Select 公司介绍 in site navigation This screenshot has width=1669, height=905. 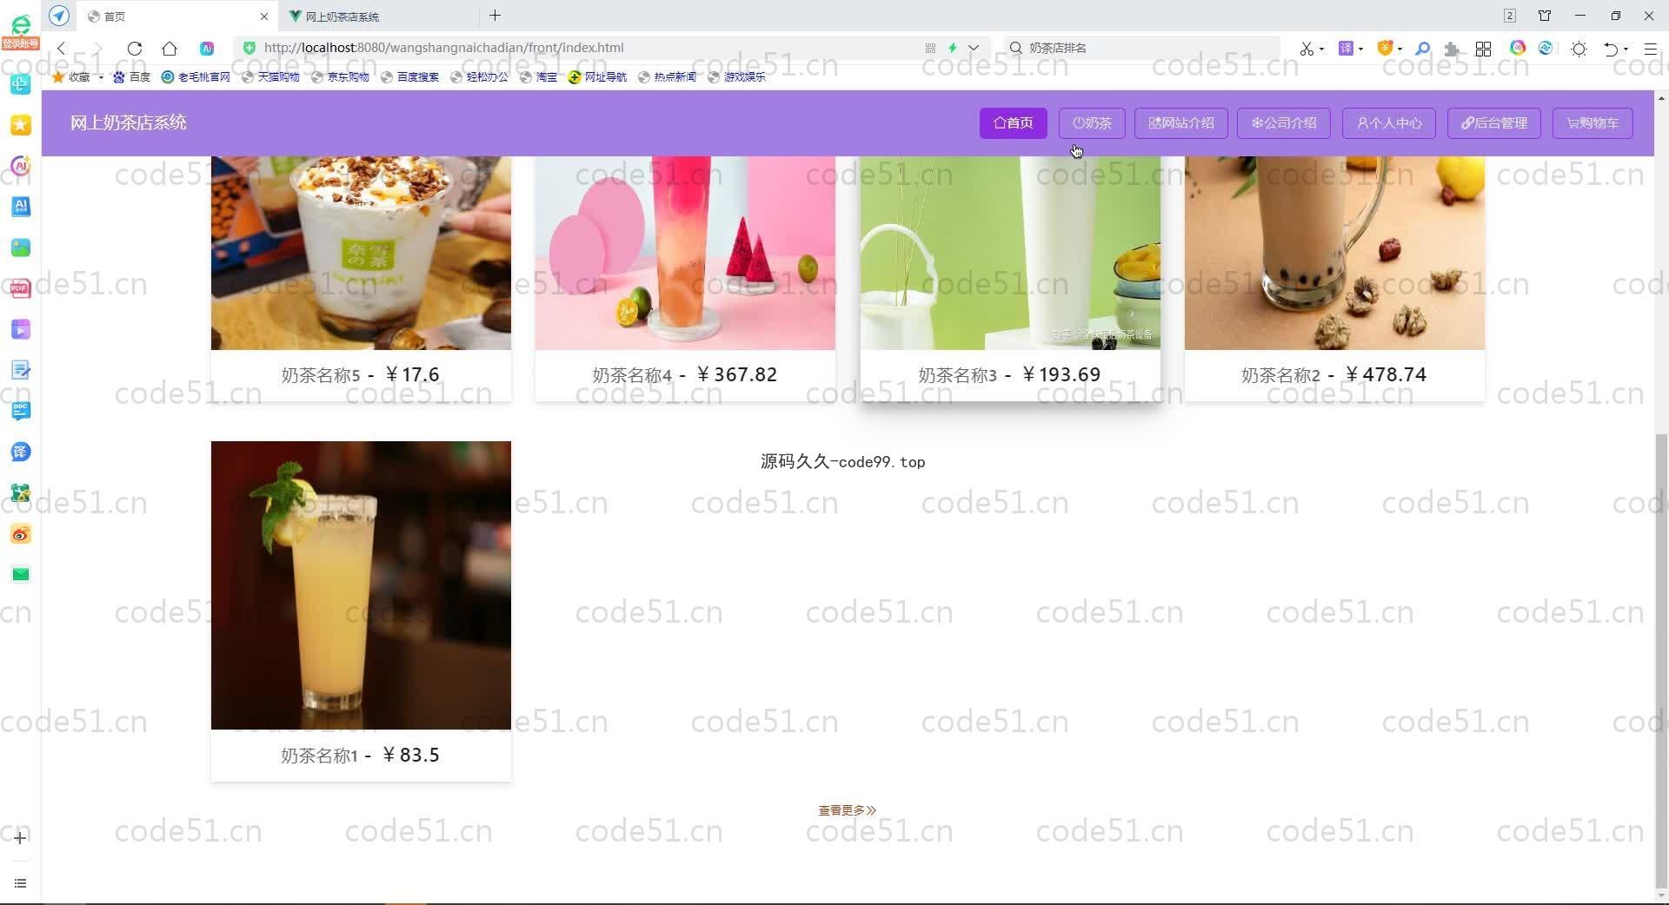(x=1284, y=123)
